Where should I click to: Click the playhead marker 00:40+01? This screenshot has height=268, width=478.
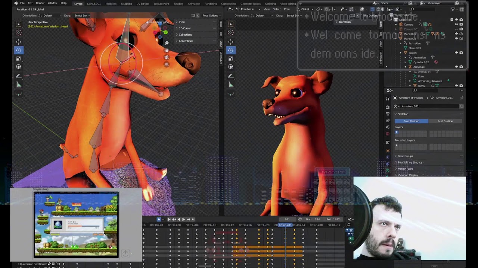click(x=285, y=225)
